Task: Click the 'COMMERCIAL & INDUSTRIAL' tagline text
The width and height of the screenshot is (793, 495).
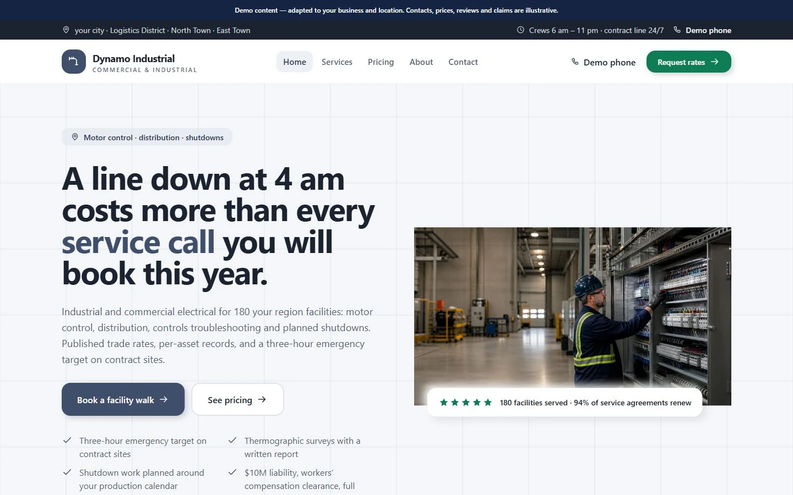Action: (x=145, y=70)
